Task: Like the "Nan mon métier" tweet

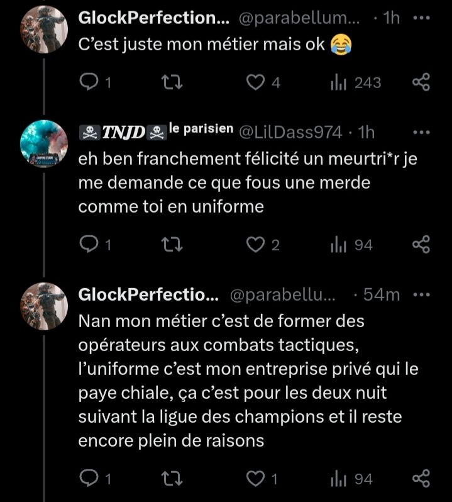Action: click(x=255, y=479)
